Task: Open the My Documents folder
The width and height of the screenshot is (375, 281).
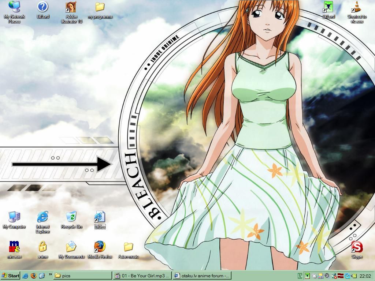Action: click(71, 250)
